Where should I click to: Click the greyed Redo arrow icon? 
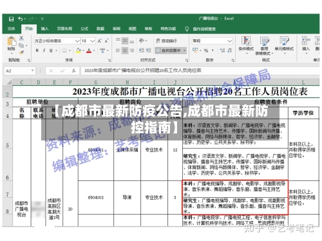(x=32, y=19)
